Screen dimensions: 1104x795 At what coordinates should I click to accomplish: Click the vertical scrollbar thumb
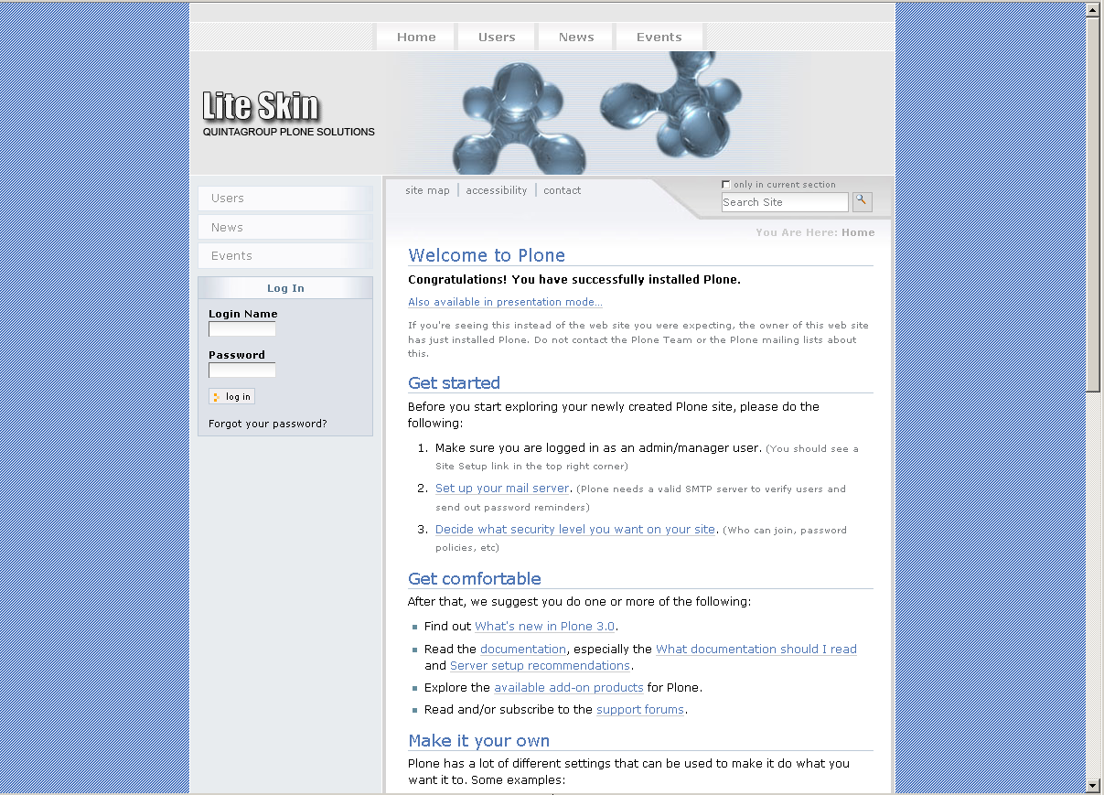pyautogui.click(x=1093, y=205)
